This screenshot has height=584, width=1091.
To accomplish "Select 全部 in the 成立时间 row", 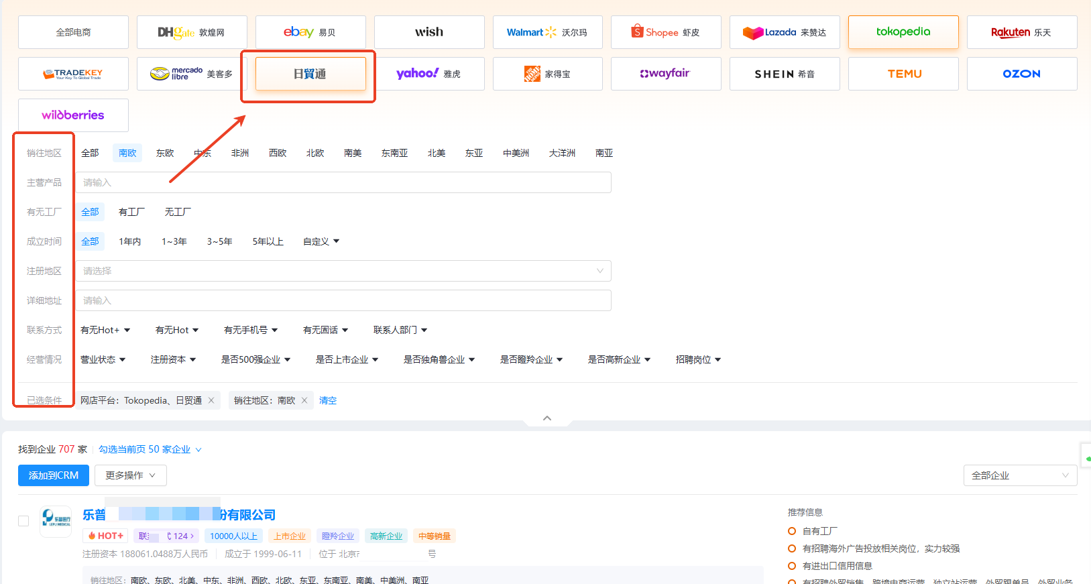I will [x=90, y=241].
